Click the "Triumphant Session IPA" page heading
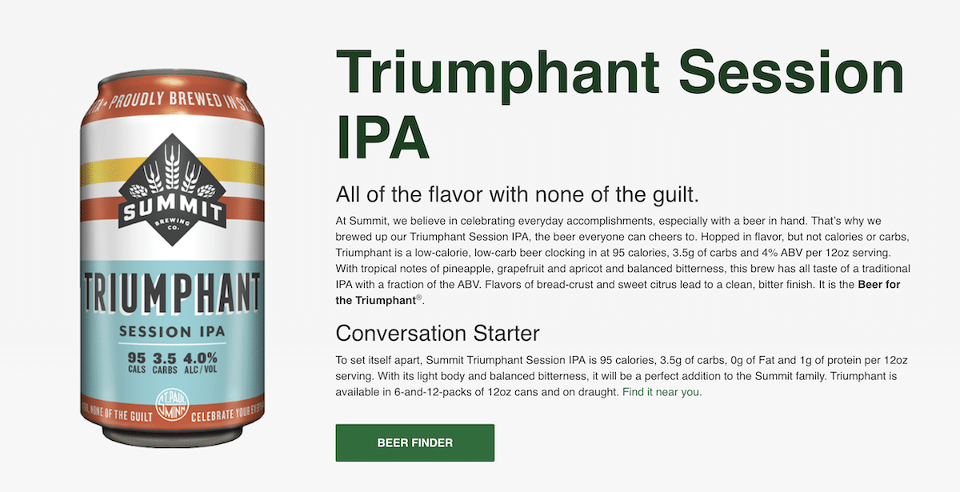Viewport: 960px width, 492px height. [619, 102]
